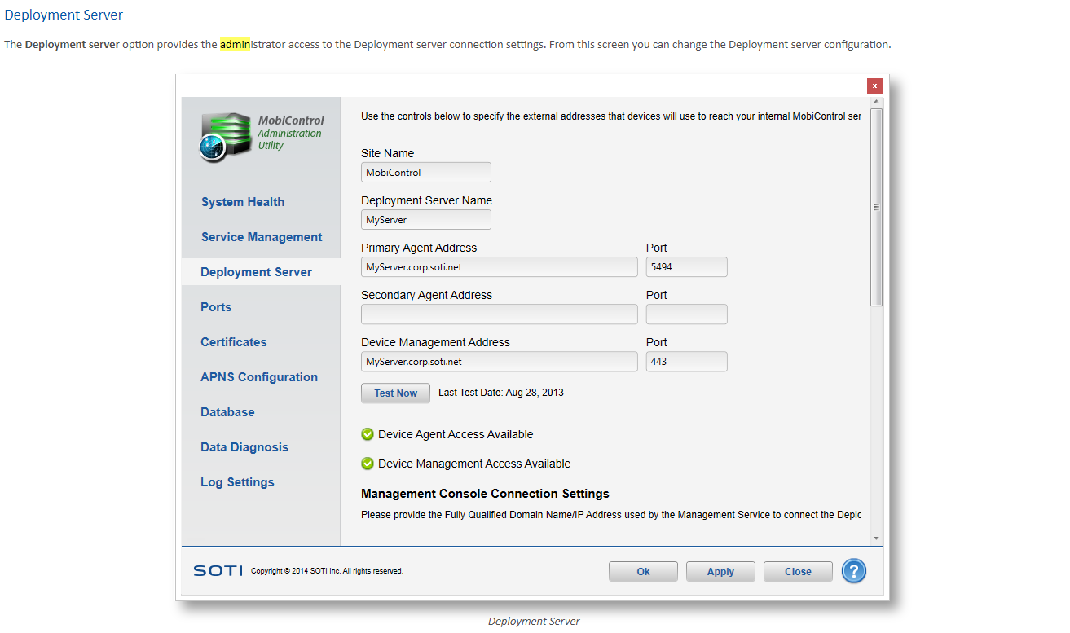Image resolution: width=1070 pixels, height=633 pixels.
Task: Open the Data Diagnosis section
Action: tap(244, 447)
